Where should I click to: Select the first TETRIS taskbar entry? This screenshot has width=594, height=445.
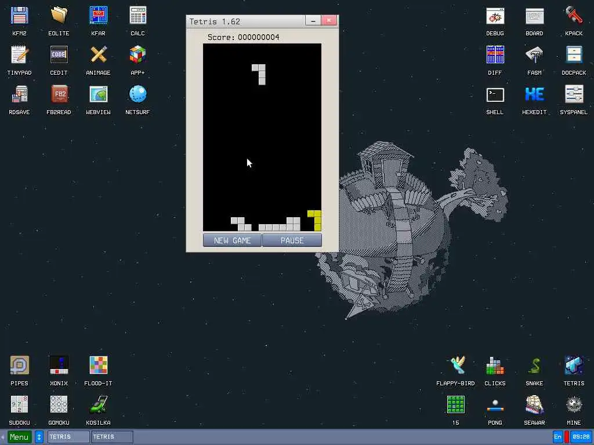click(68, 437)
